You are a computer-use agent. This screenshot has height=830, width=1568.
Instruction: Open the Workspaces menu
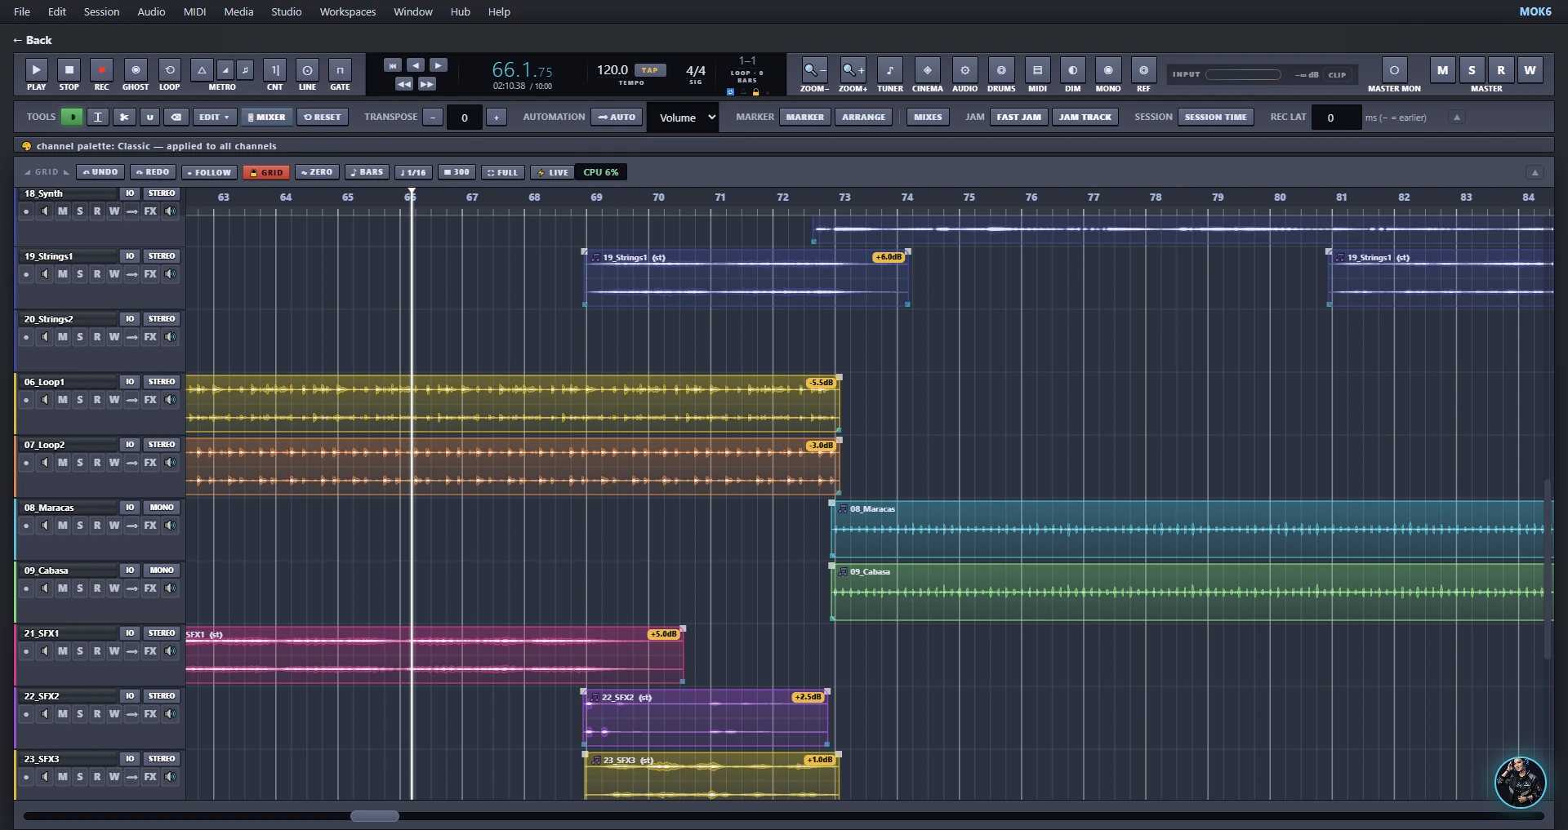pos(348,11)
